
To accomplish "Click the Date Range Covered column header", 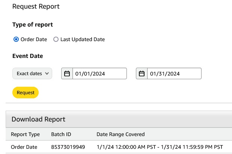I will click(121, 134).
